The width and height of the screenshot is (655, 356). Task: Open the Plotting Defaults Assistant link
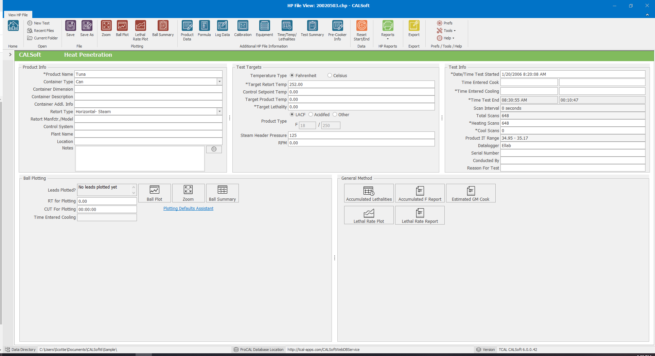[188, 209]
